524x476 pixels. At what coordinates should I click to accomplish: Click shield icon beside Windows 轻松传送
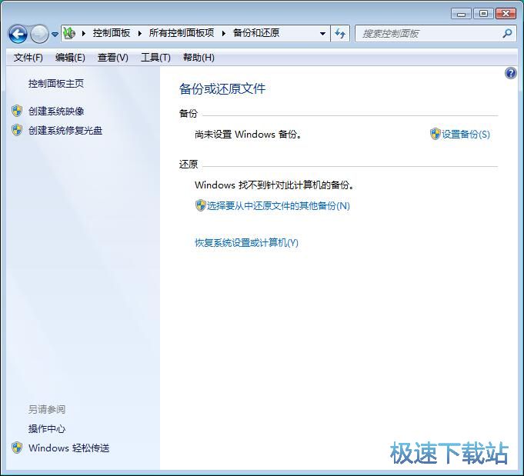[17, 448]
